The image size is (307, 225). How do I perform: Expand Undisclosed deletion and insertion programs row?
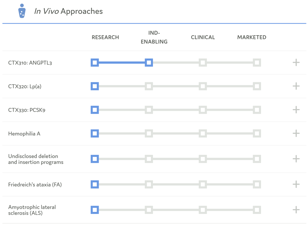click(296, 159)
